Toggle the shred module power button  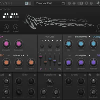85,75
